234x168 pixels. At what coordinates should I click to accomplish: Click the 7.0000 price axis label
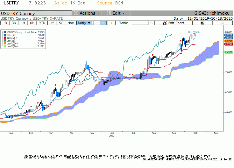click(x=229, y=72)
